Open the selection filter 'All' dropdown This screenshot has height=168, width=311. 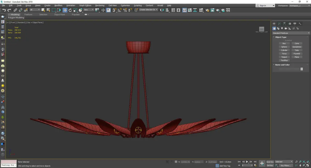tap(35, 10)
